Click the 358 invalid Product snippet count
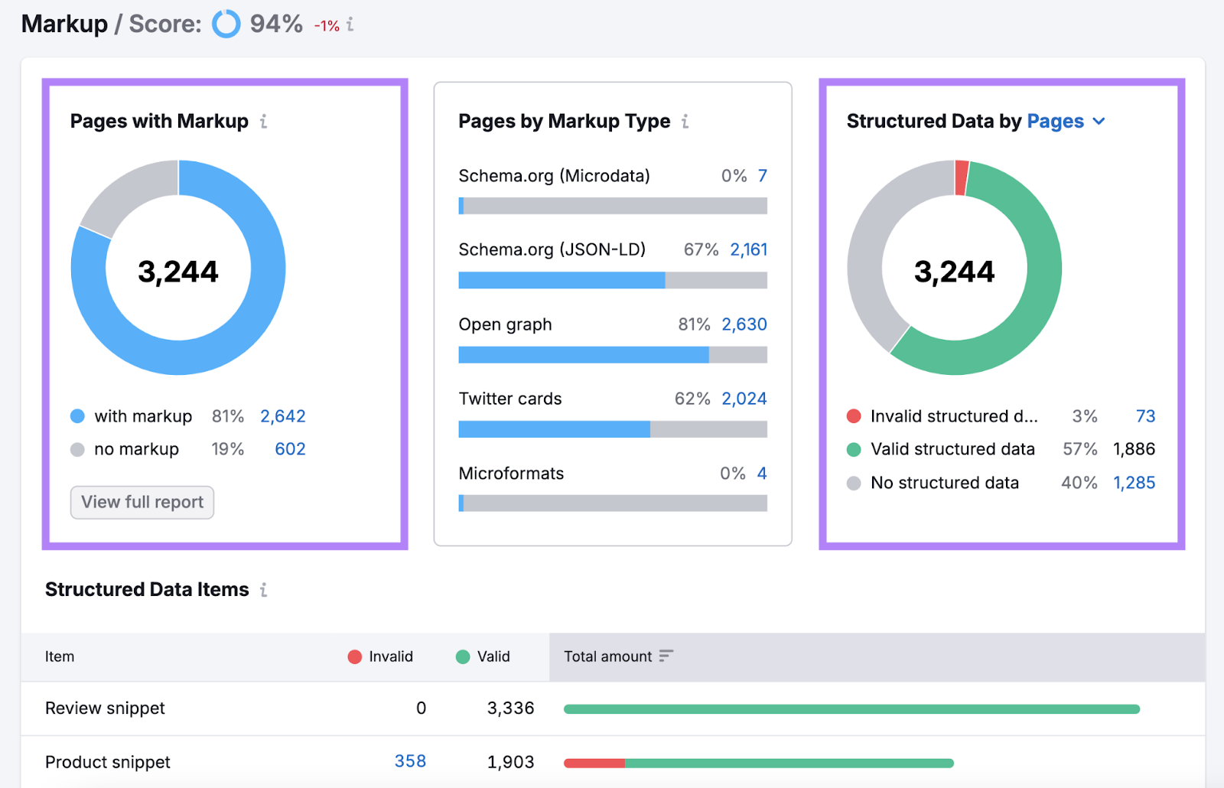Image resolution: width=1224 pixels, height=788 pixels. 410,761
